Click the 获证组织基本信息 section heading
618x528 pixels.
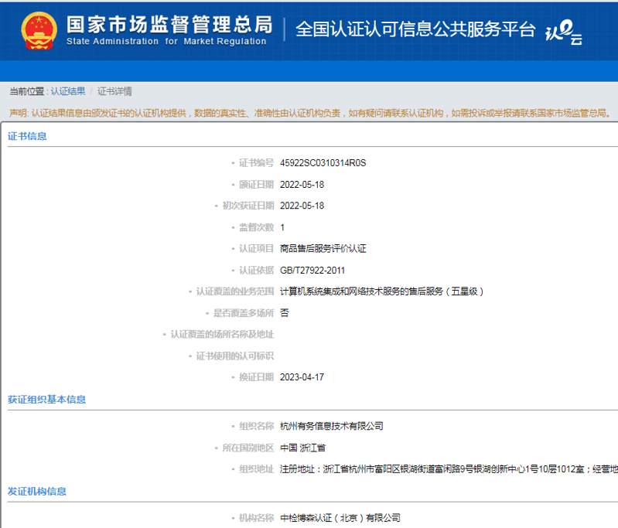pos(46,400)
